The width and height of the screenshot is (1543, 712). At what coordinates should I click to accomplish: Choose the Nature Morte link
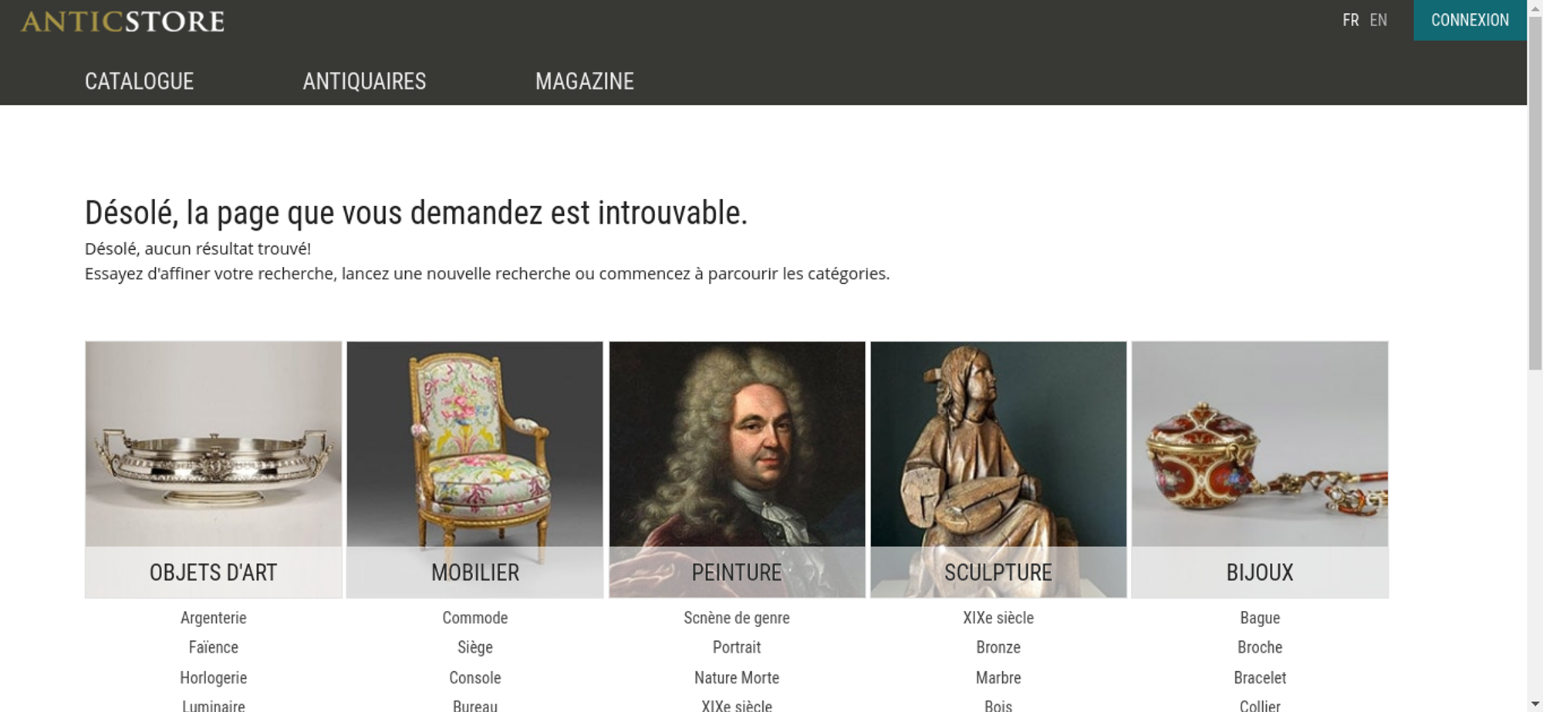tap(737, 678)
